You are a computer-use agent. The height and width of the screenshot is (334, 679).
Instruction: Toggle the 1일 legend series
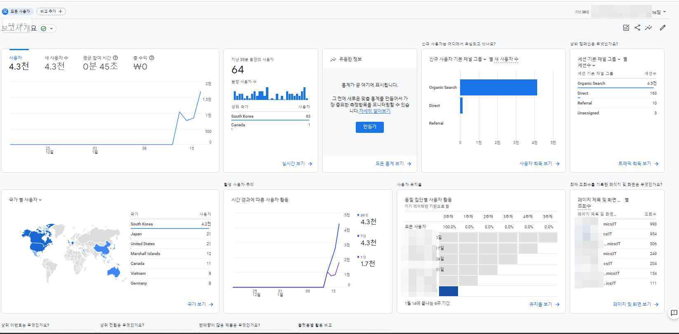coord(362,257)
